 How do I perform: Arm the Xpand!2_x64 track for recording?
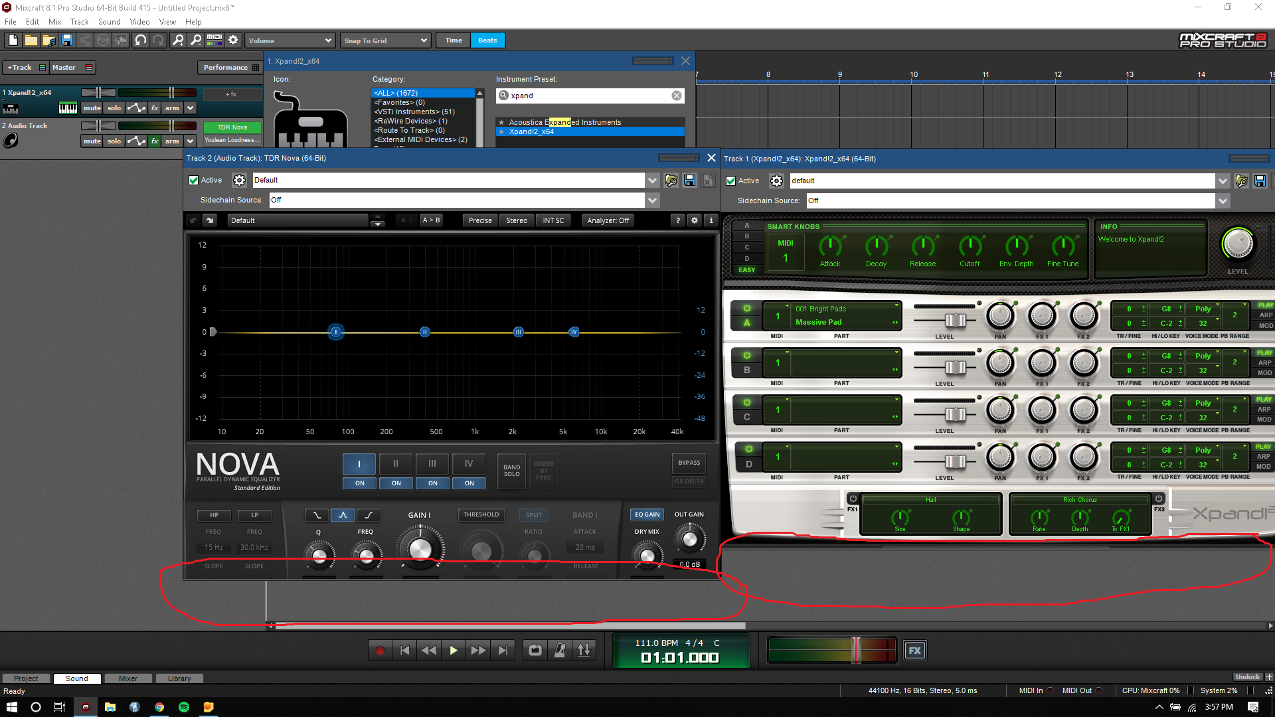point(172,108)
